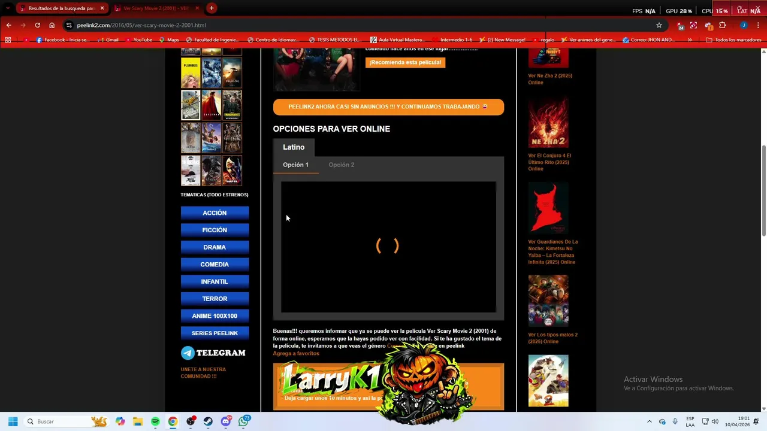Screen dimensions: 767x431
Task: Open 'Ver Guardianes De La Noche: Kimetsu' link
Action: (552, 252)
